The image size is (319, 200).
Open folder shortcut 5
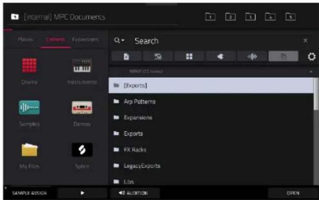pos(290,17)
